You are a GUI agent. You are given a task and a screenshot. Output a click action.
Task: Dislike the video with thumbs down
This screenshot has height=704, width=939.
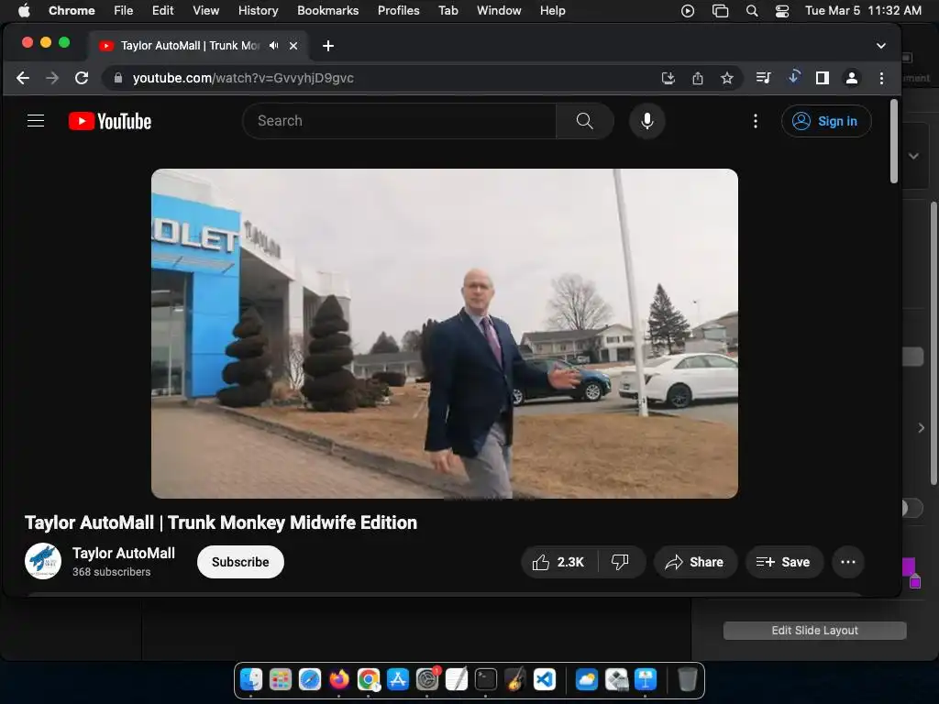click(621, 562)
